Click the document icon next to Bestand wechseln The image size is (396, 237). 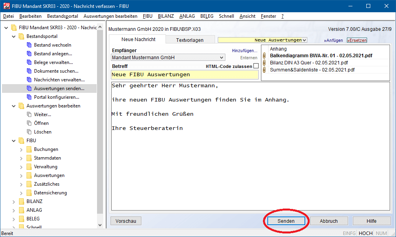(29, 45)
